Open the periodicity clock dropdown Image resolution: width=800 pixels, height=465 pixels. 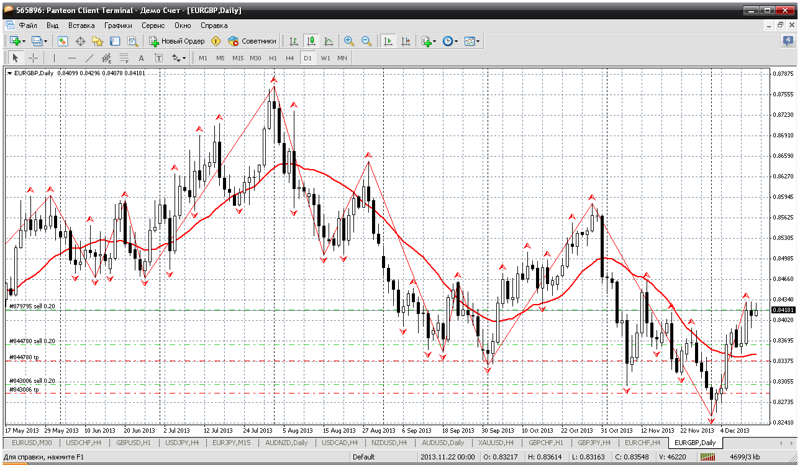(450, 41)
